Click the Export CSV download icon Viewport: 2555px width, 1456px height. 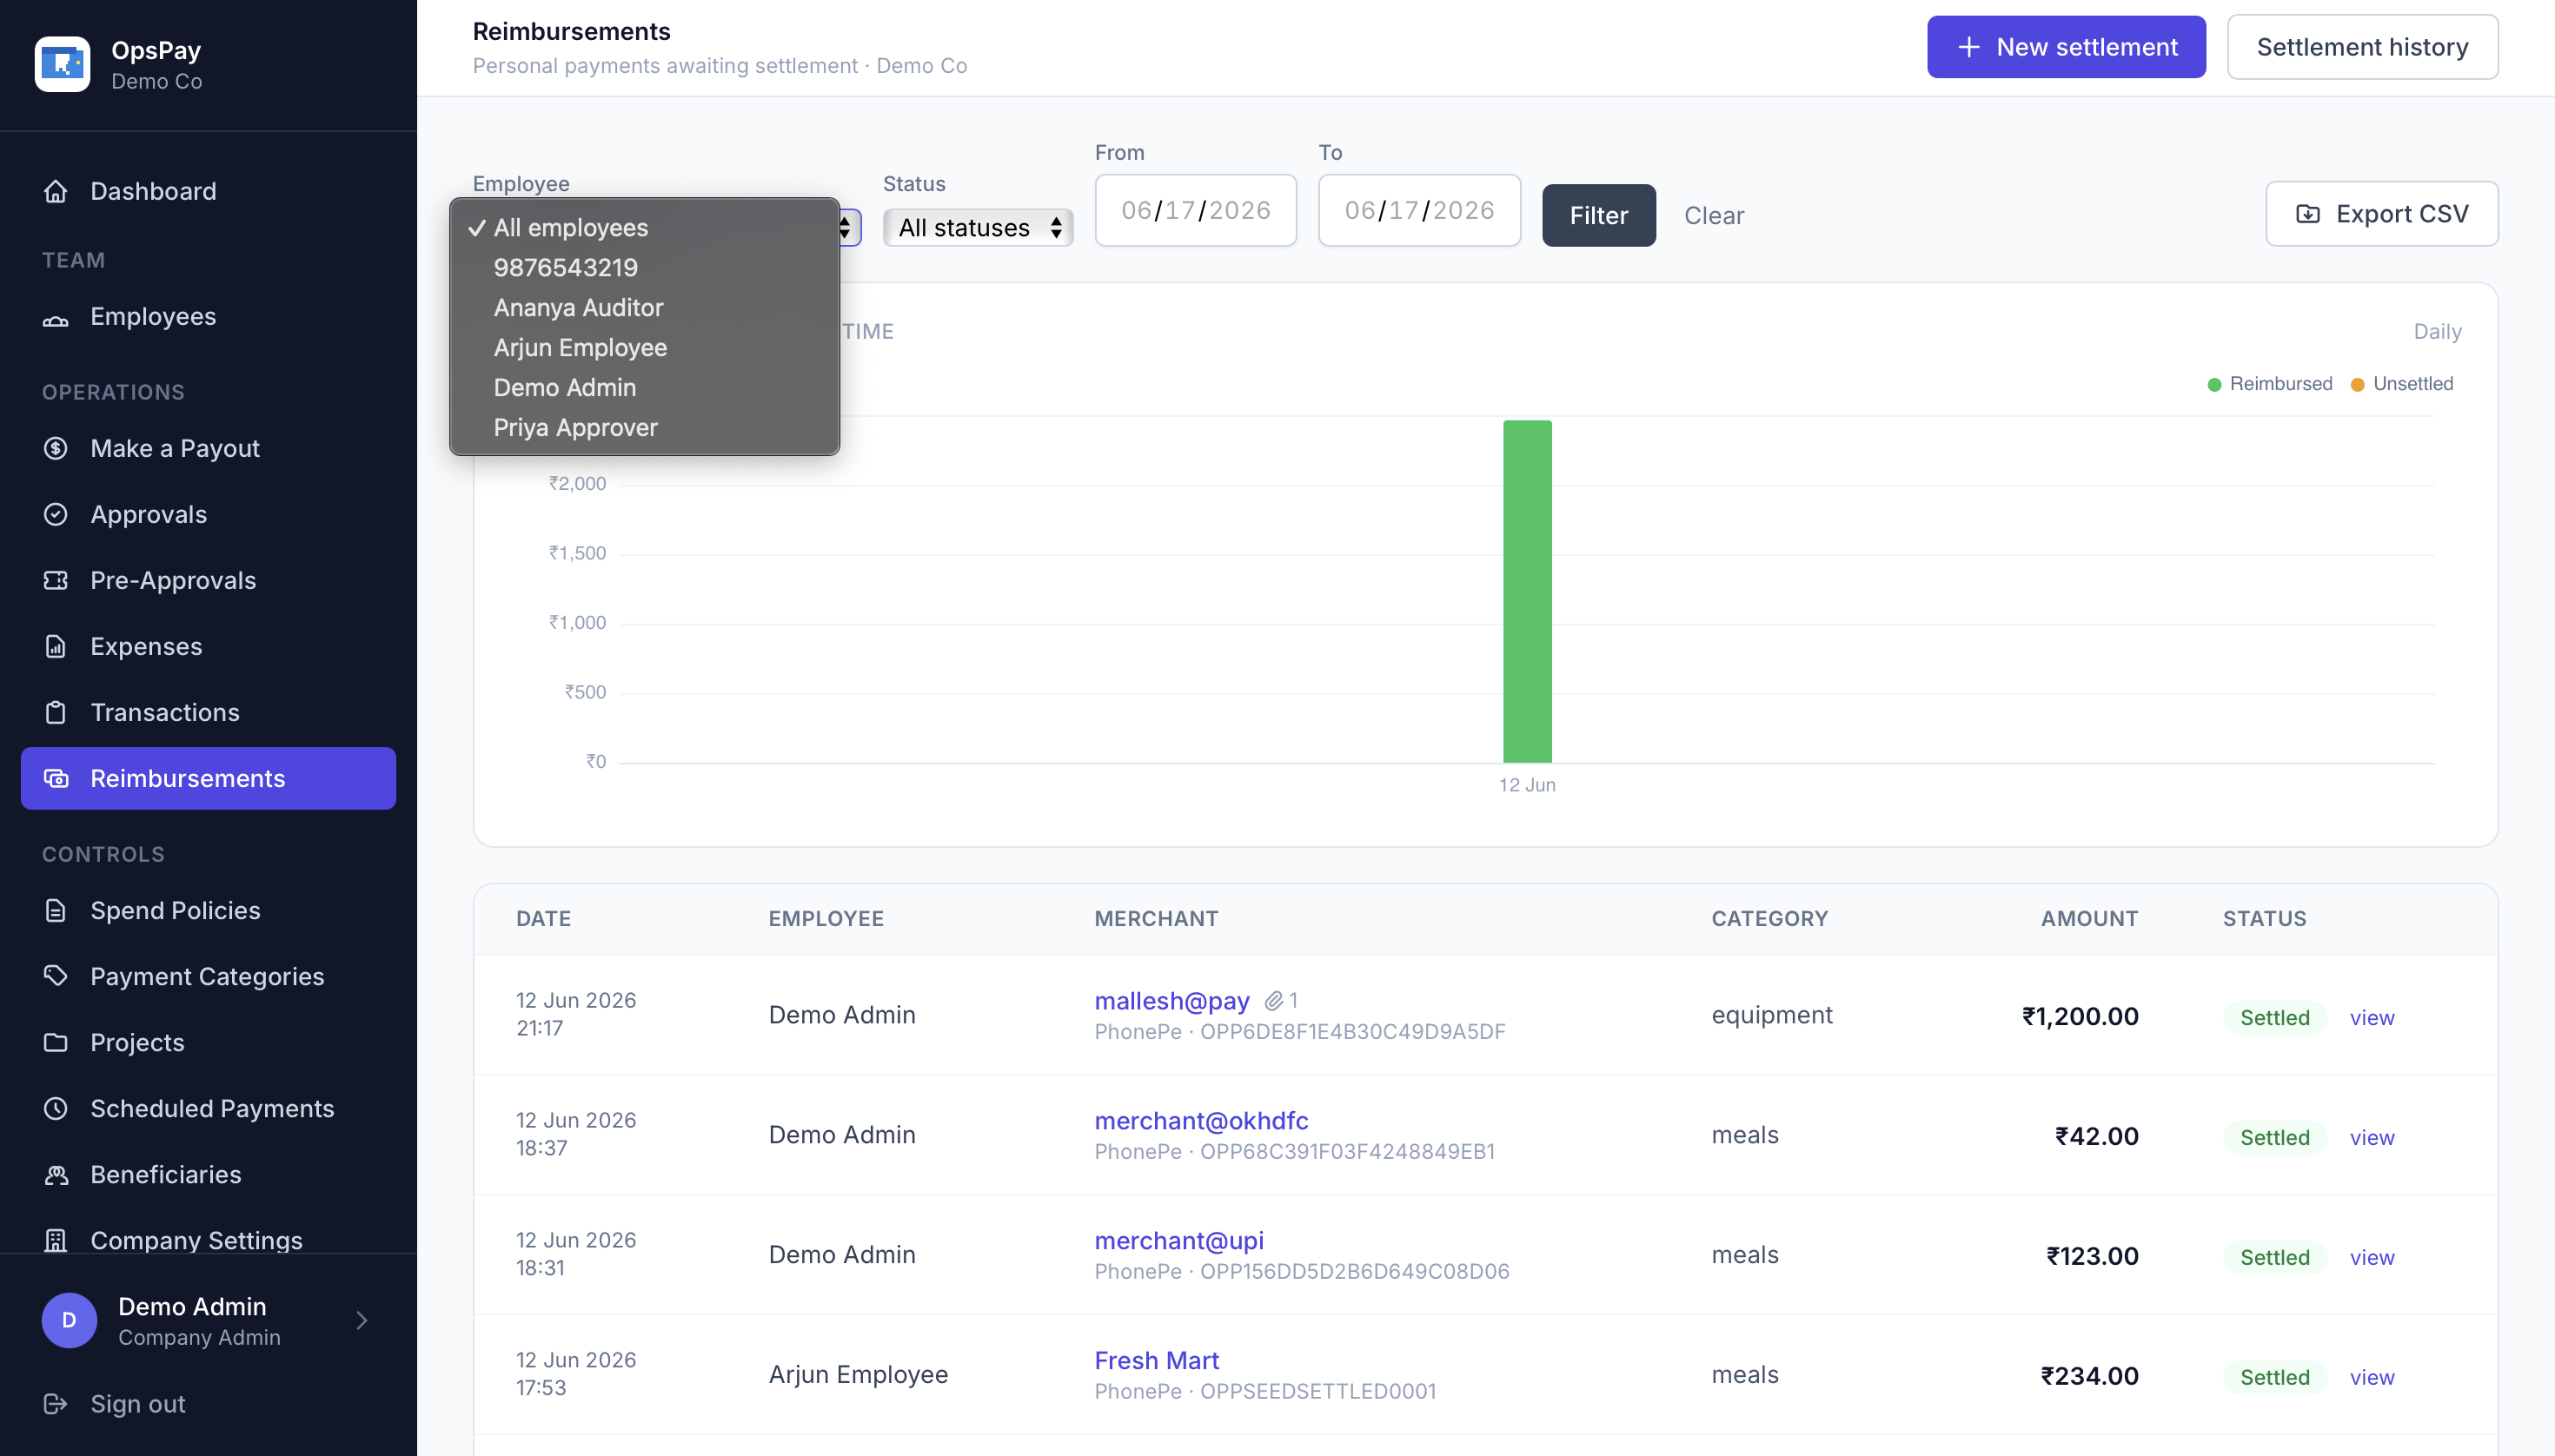pyautogui.click(x=2308, y=214)
